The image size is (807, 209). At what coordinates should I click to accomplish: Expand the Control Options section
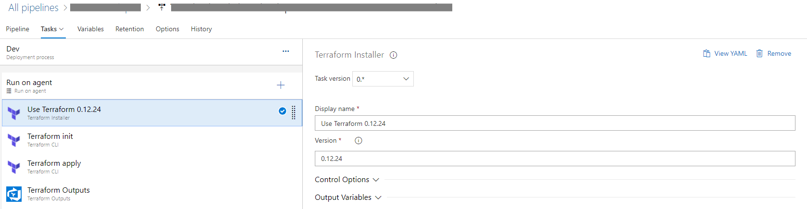tap(347, 180)
